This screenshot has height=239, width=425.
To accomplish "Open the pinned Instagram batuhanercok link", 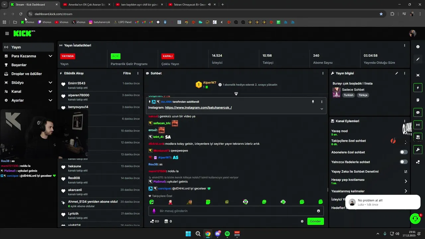I will [x=198, y=108].
